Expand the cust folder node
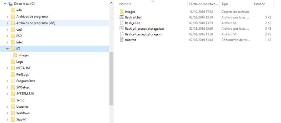The height and width of the screenshot is (123, 281). (7, 29)
